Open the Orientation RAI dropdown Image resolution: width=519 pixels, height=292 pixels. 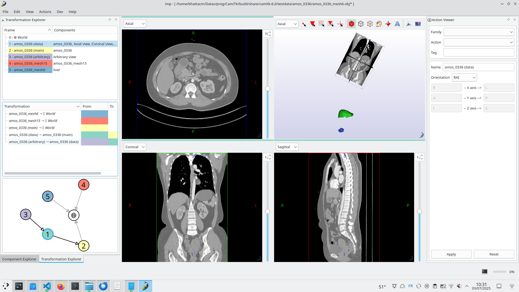(x=464, y=78)
